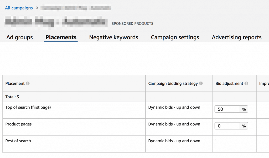Open the Ad groups tab
The image size is (269, 158).
coord(20,37)
